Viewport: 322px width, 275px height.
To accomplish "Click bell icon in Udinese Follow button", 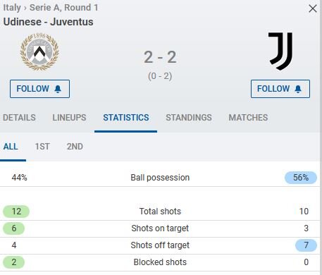I will (x=58, y=89).
